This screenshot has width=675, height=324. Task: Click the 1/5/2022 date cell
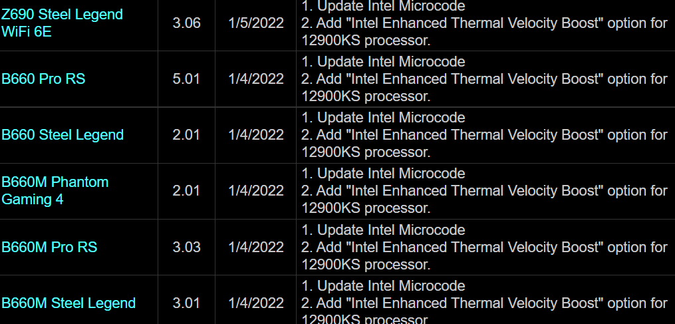[x=256, y=23]
